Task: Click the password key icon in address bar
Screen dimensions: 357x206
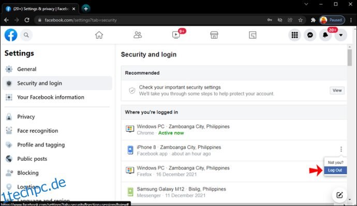Action: [270, 20]
